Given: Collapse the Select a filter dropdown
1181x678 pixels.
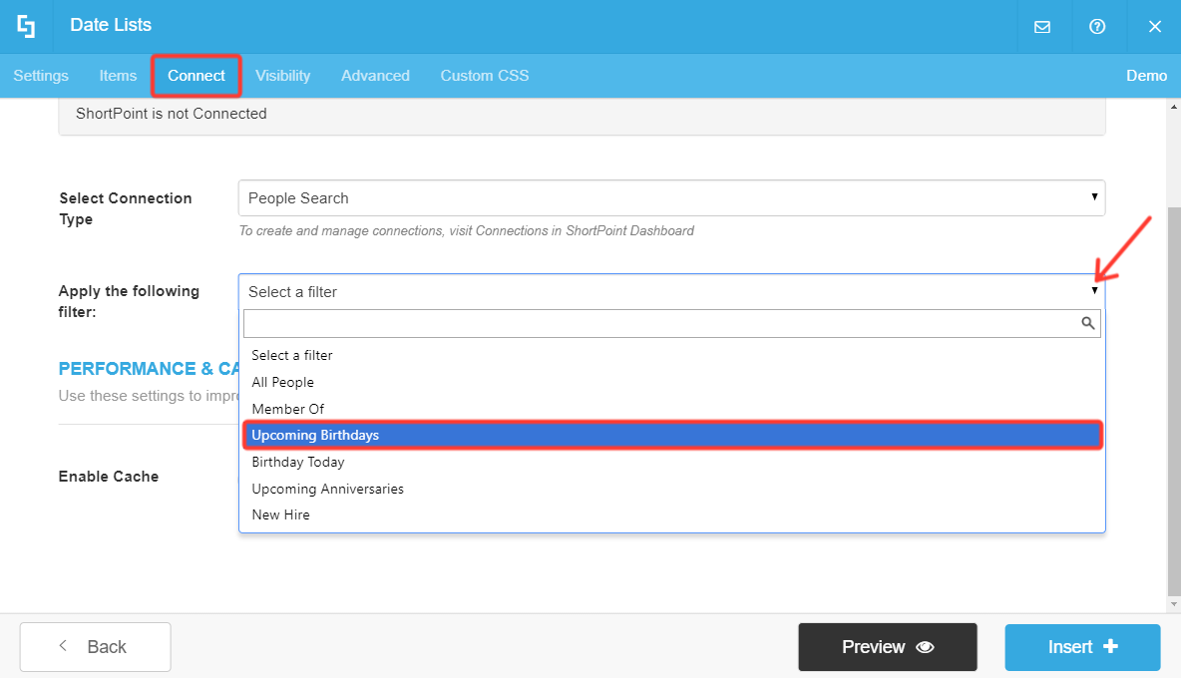Looking at the screenshot, I should (671, 291).
